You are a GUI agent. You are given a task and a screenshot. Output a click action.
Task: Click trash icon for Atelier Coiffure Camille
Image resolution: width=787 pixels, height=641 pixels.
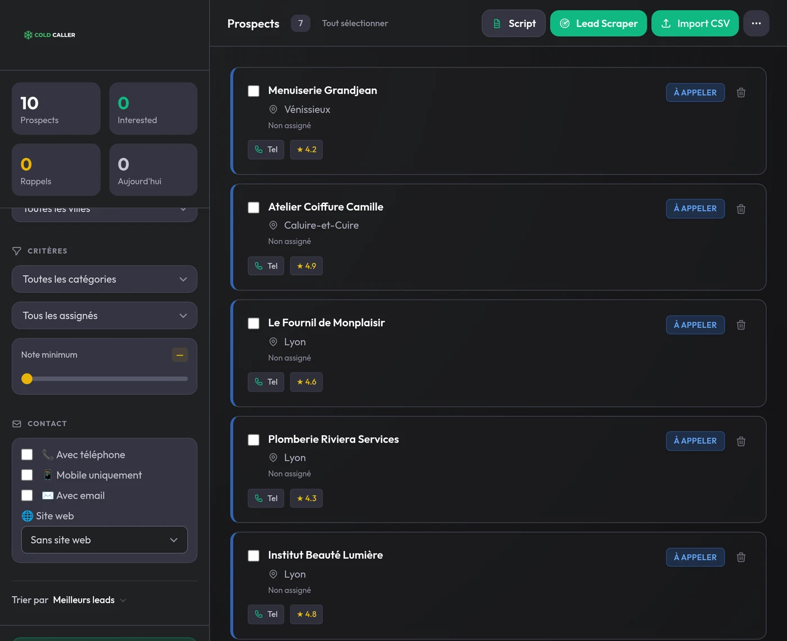pos(741,209)
